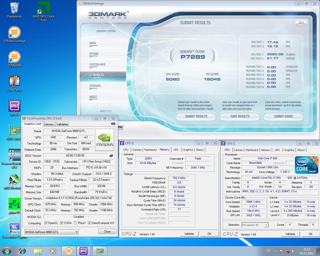Launch AMD GPU Clock Tool desktop shortcut

pyautogui.click(x=43, y=11)
